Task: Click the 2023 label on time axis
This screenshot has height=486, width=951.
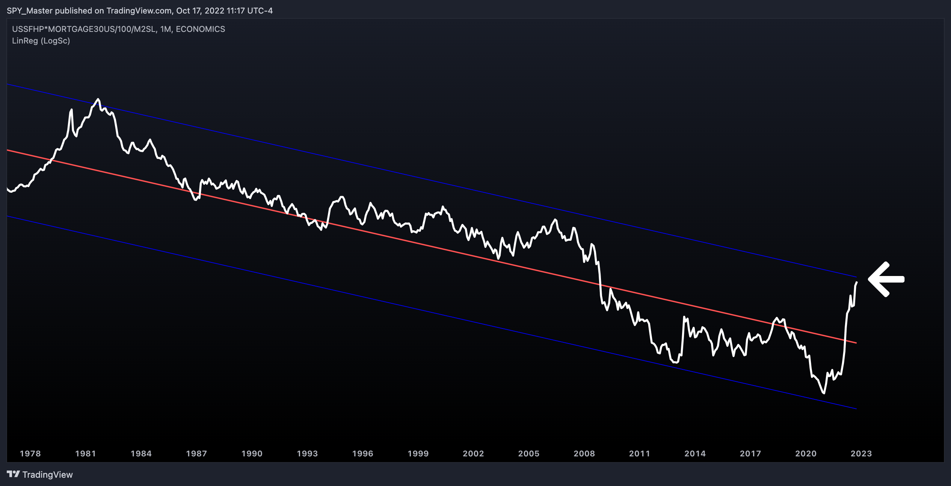Action: [861, 454]
